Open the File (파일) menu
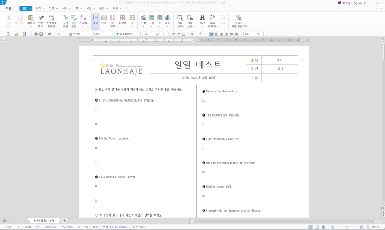The width and height of the screenshot is (385, 230). pyautogui.click(x=9, y=9)
